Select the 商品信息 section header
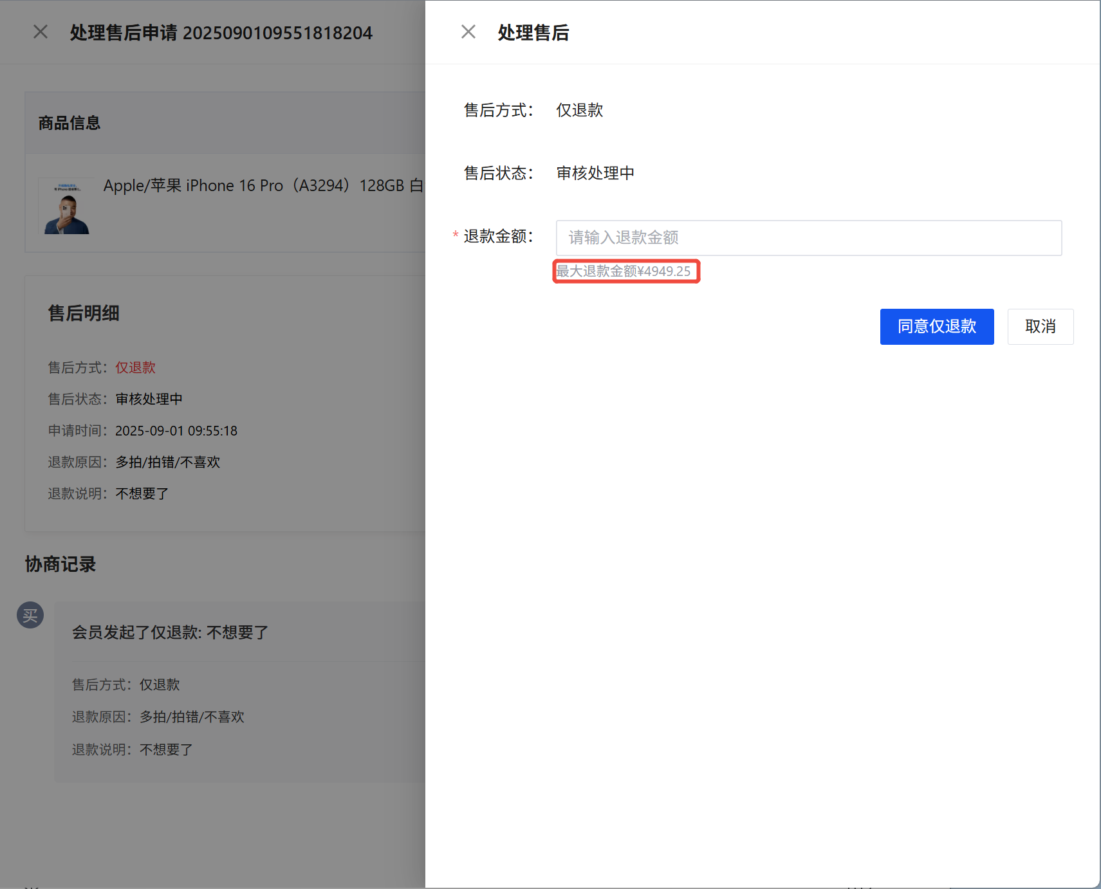Viewport: 1101px width, 889px height. [69, 123]
